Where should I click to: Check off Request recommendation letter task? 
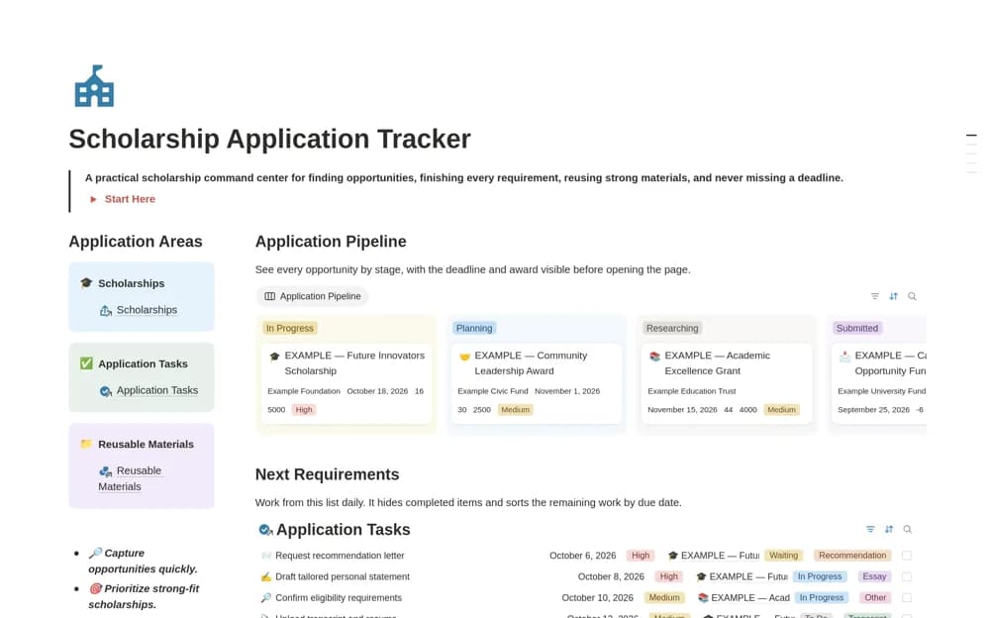tap(907, 556)
